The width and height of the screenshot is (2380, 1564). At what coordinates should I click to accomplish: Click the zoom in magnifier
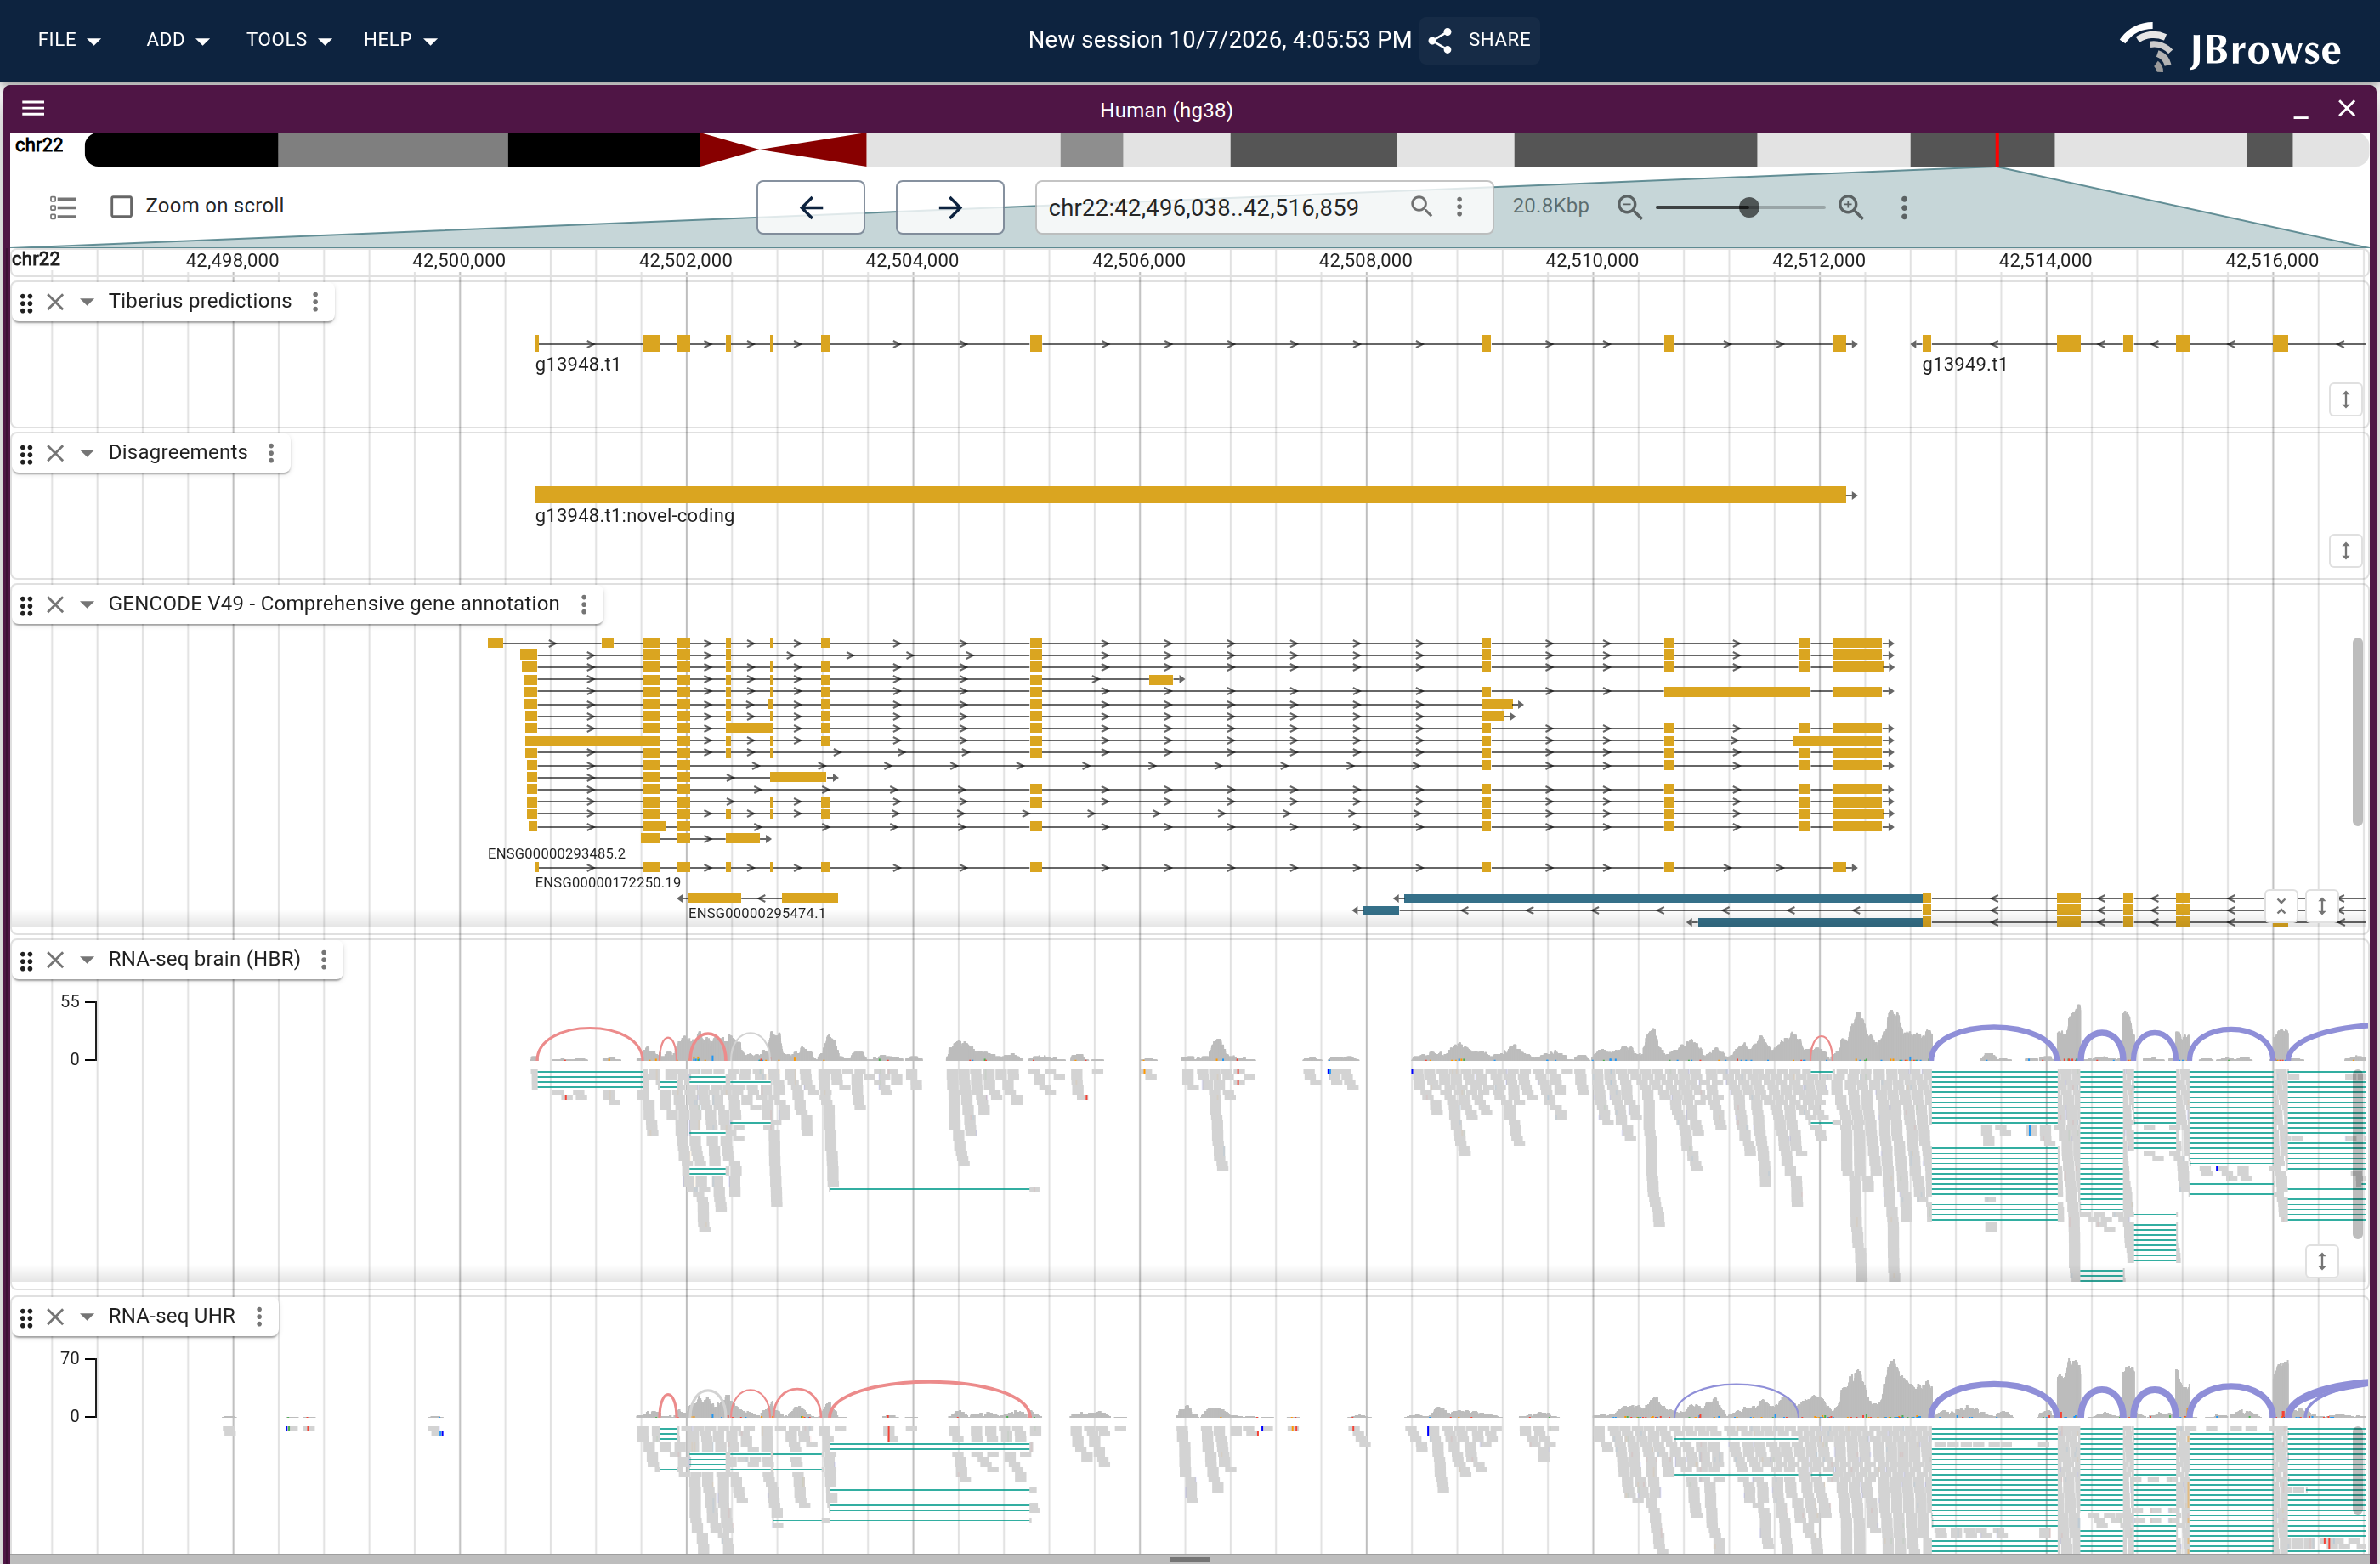click(x=1851, y=207)
